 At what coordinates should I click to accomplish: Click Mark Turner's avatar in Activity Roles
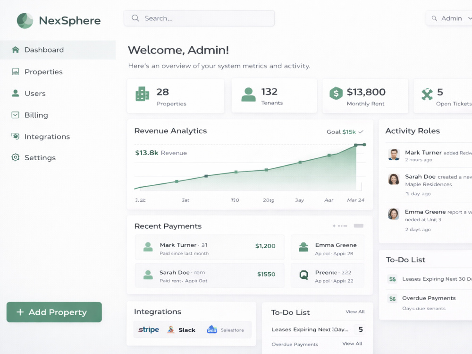[x=394, y=155]
